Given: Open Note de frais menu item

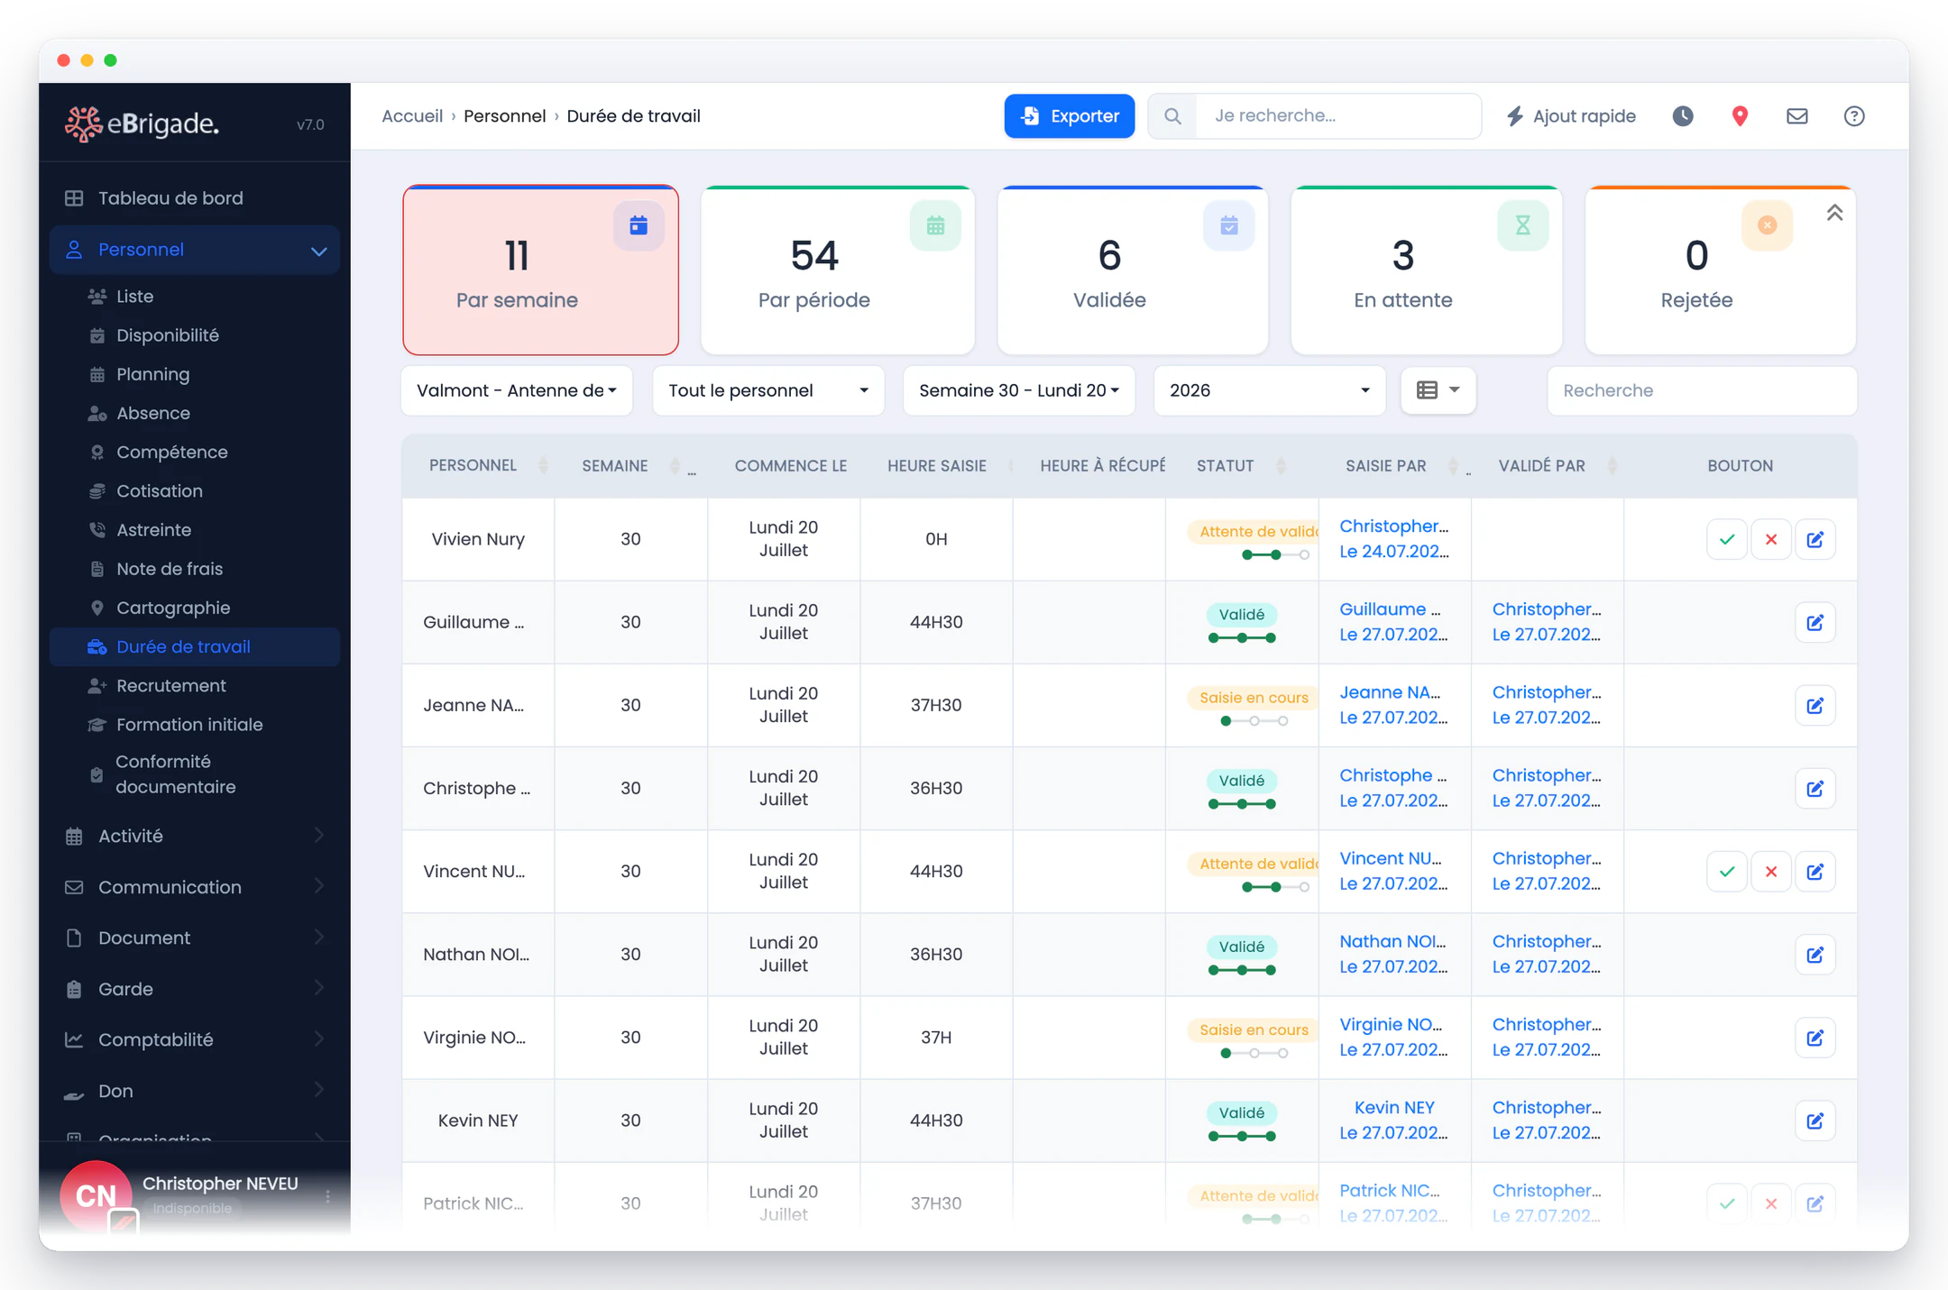Looking at the screenshot, I should (x=170, y=569).
